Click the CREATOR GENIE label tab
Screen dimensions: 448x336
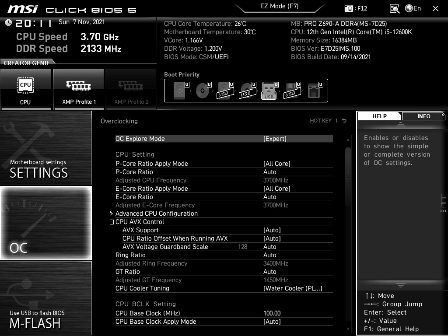click(x=27, y=63)
